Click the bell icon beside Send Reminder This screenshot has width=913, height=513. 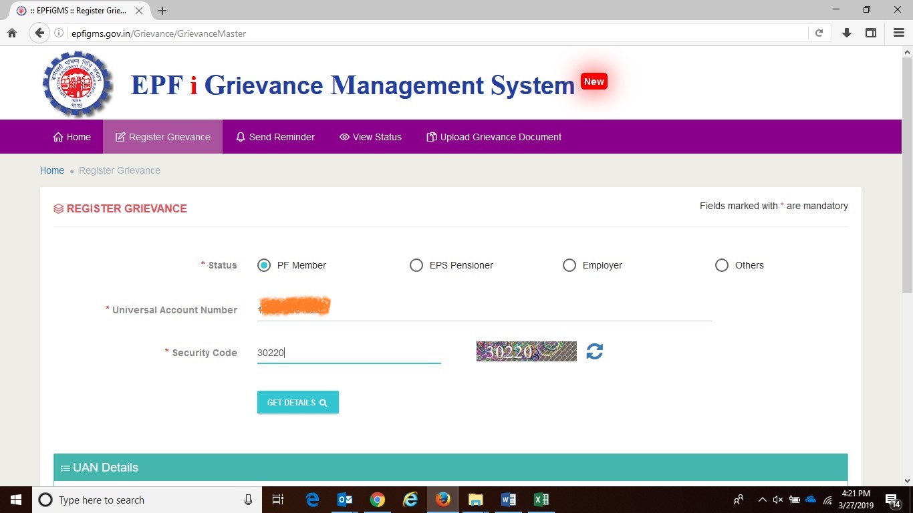pos(241,137)
